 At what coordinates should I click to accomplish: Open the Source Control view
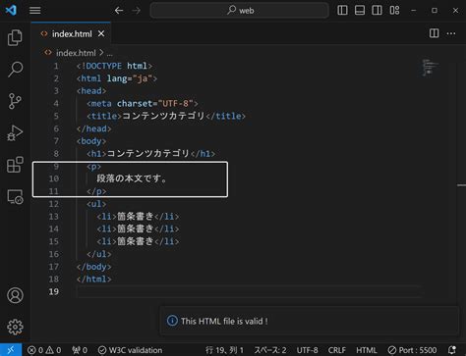(15, 101)
